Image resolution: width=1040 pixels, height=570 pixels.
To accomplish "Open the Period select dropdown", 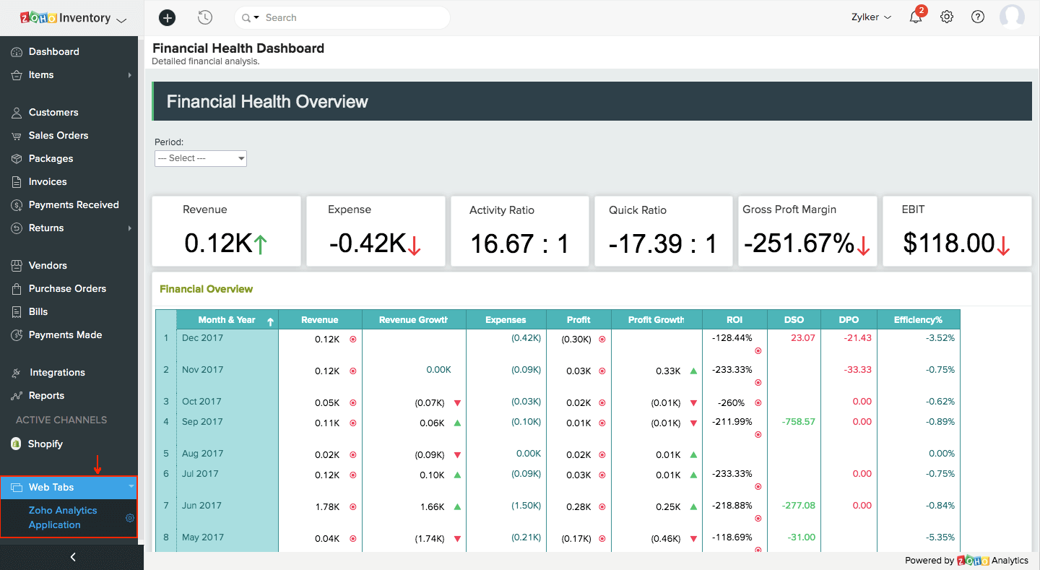I will tap(201, 158).
